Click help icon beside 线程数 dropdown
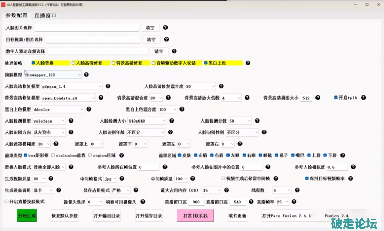 coord(297,190)
